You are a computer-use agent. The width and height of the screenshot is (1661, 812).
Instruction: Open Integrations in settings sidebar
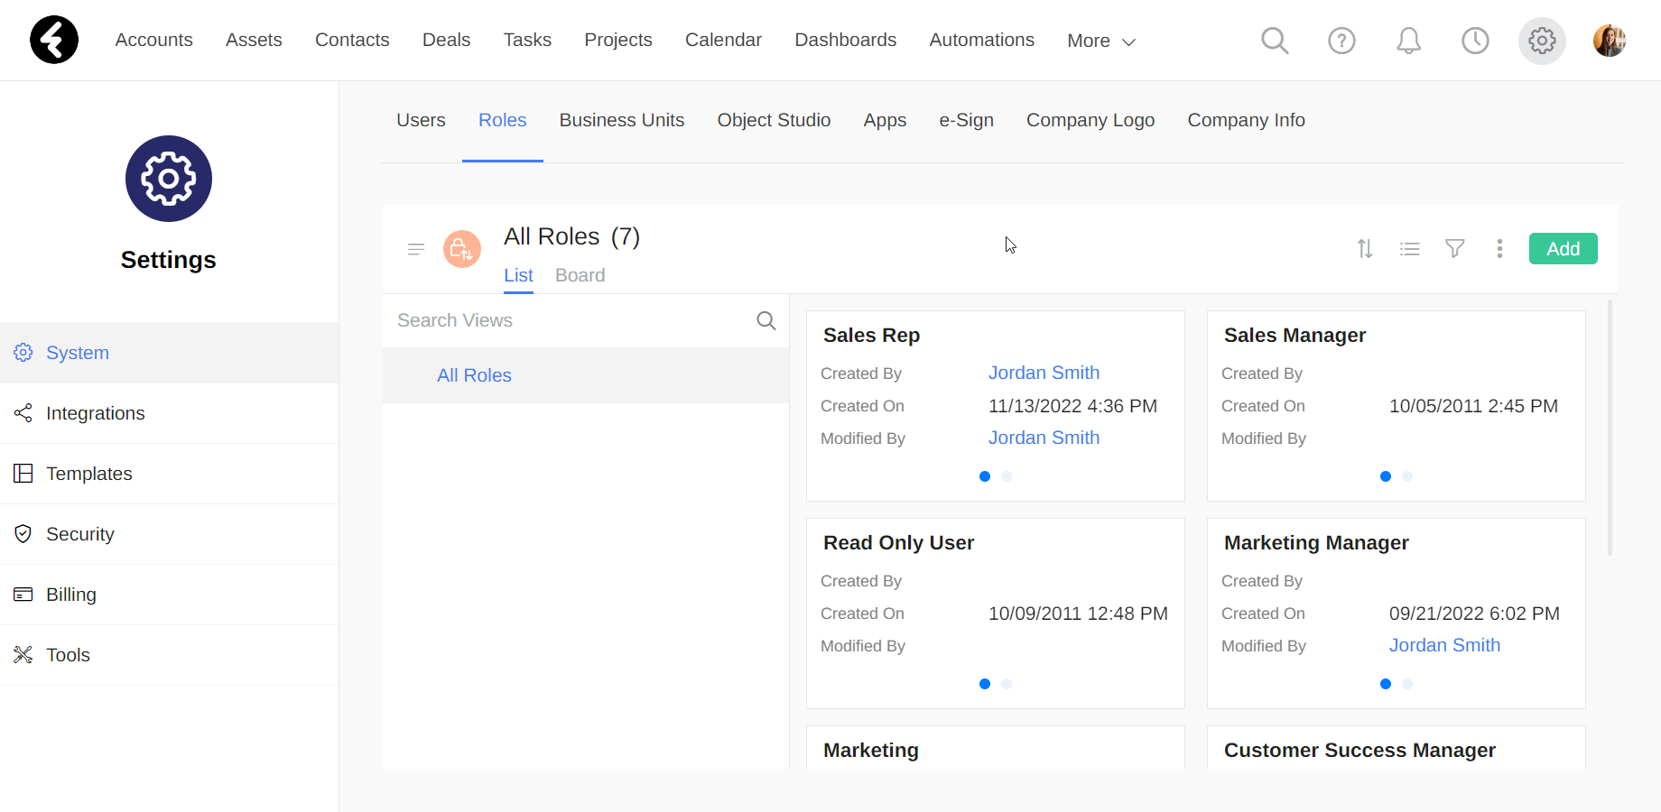coord(169,413)
